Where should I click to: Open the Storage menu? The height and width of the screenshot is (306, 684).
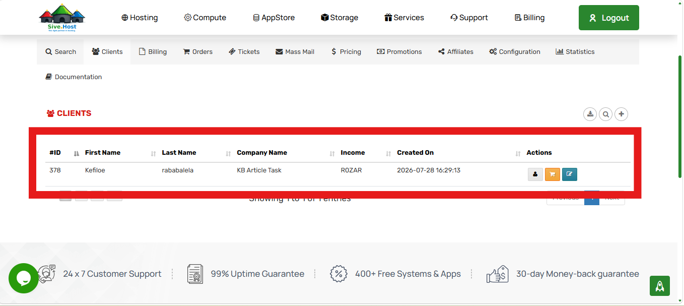(339, 18)
